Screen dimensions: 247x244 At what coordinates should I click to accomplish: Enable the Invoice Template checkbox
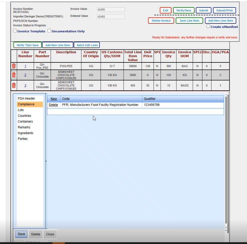point(15,31)
